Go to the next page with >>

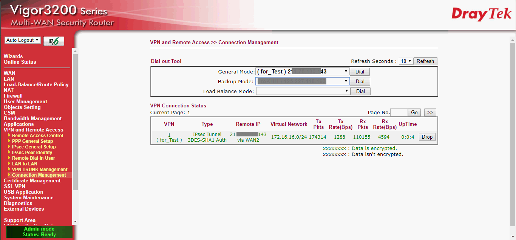pyautogui.click(x=430, y=112)
